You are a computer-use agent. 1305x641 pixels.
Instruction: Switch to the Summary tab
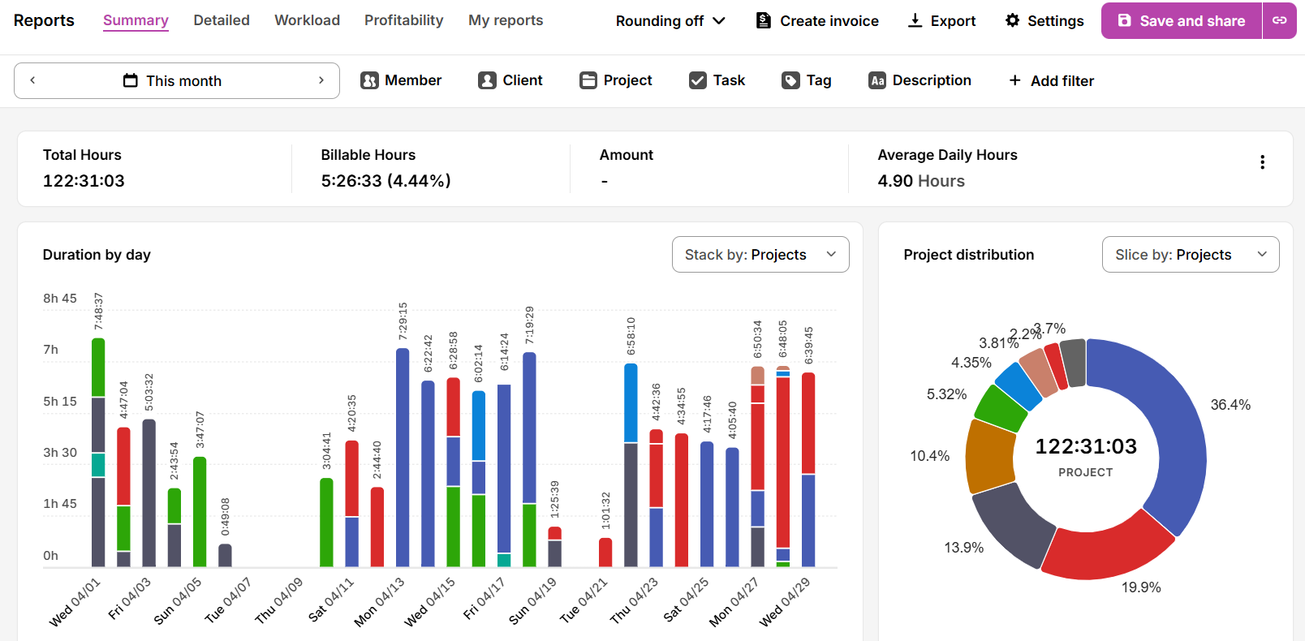click(x=136, y=20)
